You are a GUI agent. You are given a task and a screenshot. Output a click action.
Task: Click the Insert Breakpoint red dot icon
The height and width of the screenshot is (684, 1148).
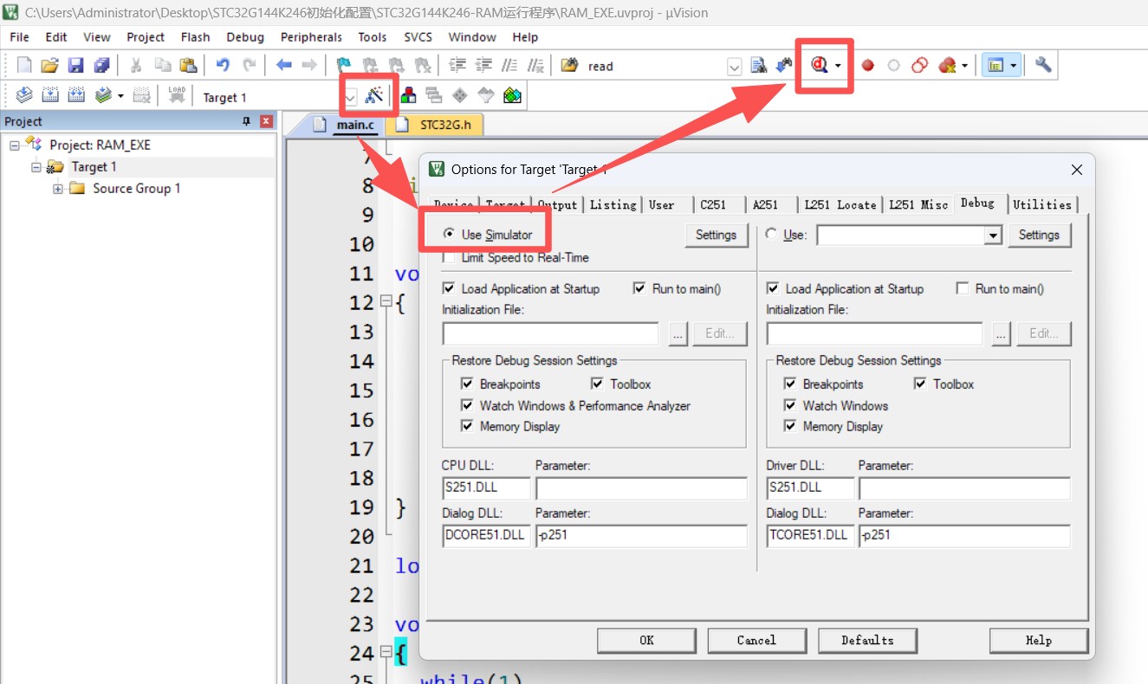point(867,66)
